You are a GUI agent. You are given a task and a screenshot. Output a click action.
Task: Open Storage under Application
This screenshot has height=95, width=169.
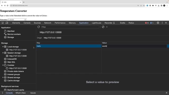coord(11,37)
